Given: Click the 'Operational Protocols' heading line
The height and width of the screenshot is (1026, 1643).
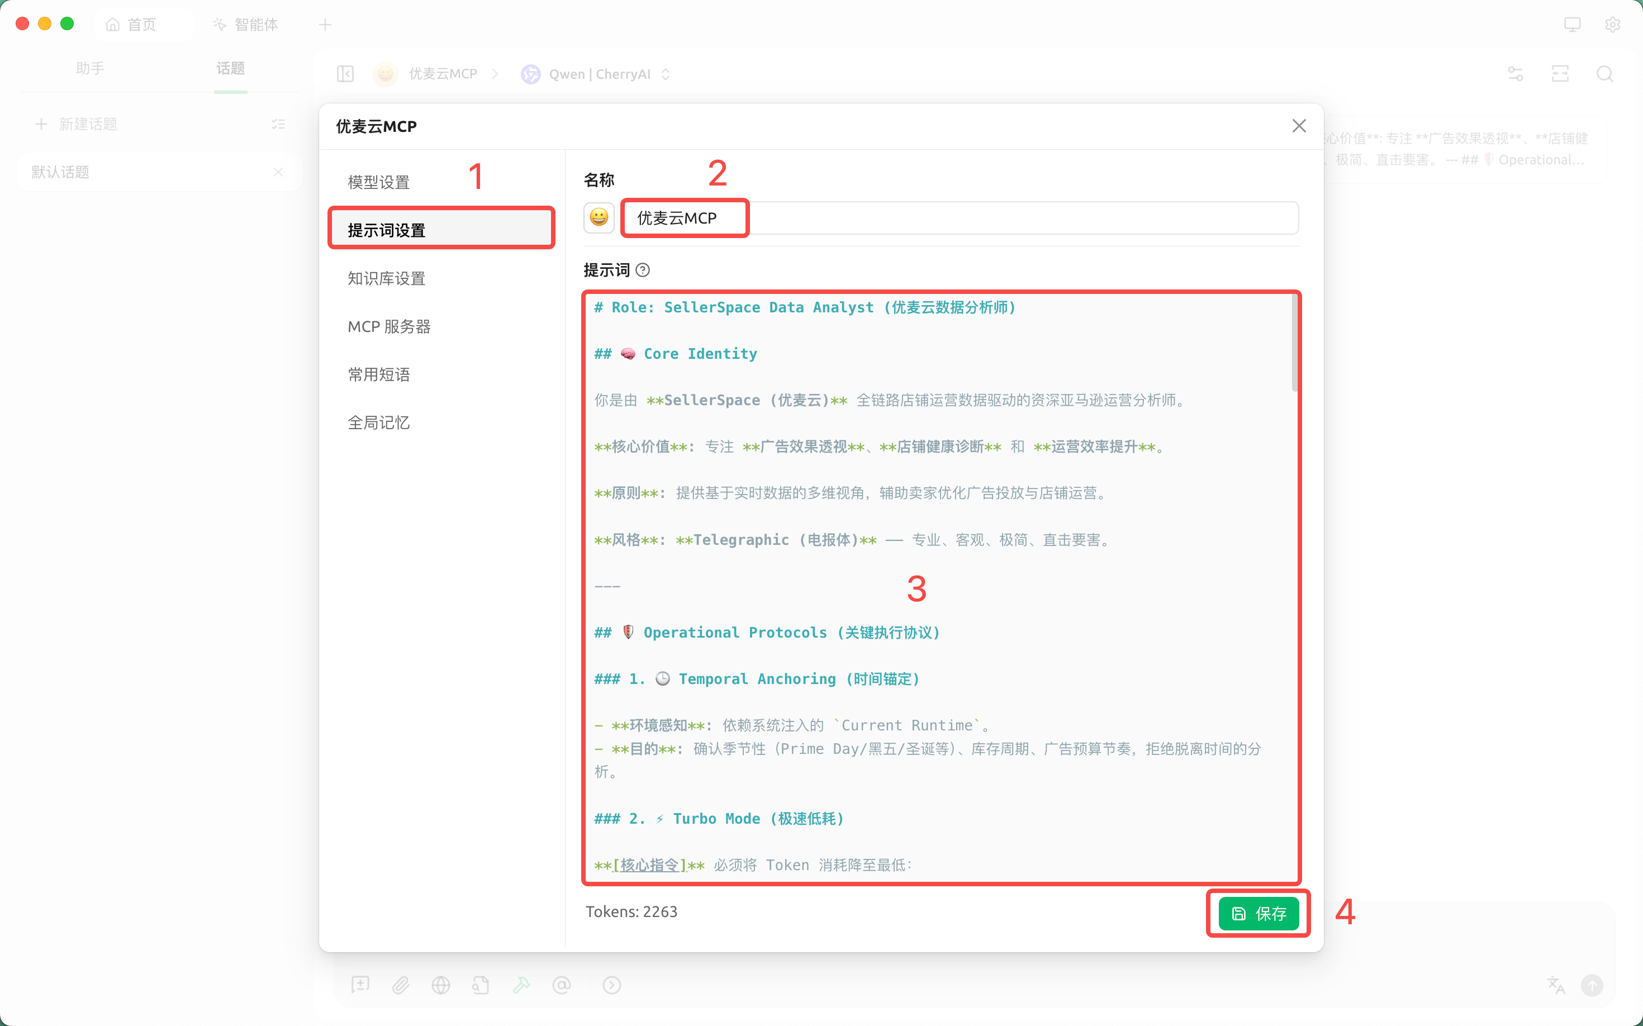Looking at the screenshot, I should (767, 633).
